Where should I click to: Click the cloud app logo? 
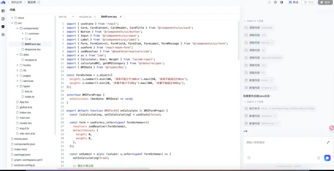pyautogui.click(x=3, y=2)
